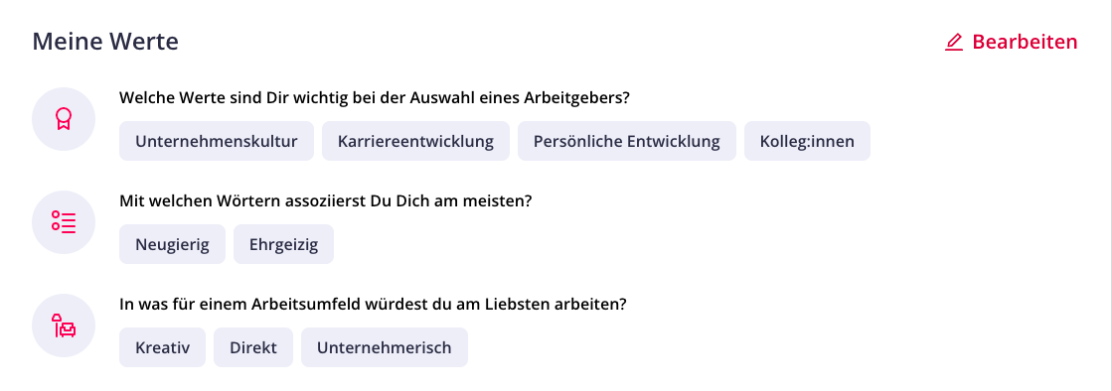Click the Meine Werte section heading
1112x391 pixels.
[105, 42]
